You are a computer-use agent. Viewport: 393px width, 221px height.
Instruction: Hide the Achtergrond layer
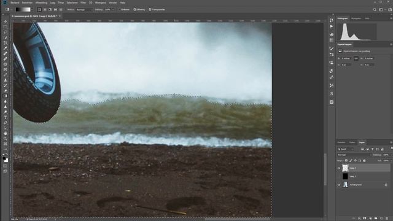(x=338, y=185)
